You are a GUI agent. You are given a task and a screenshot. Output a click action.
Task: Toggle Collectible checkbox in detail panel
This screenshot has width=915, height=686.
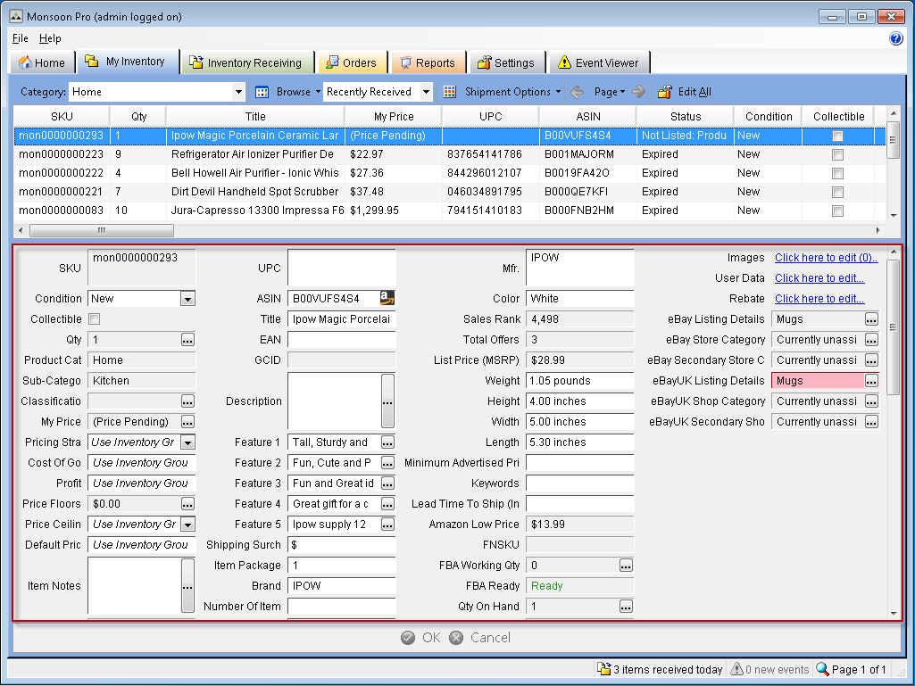coord(95,319)
